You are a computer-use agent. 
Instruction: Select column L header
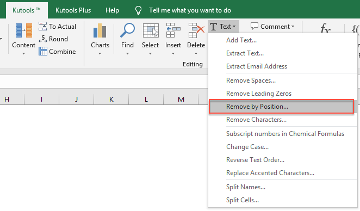(x=146, y=99)
